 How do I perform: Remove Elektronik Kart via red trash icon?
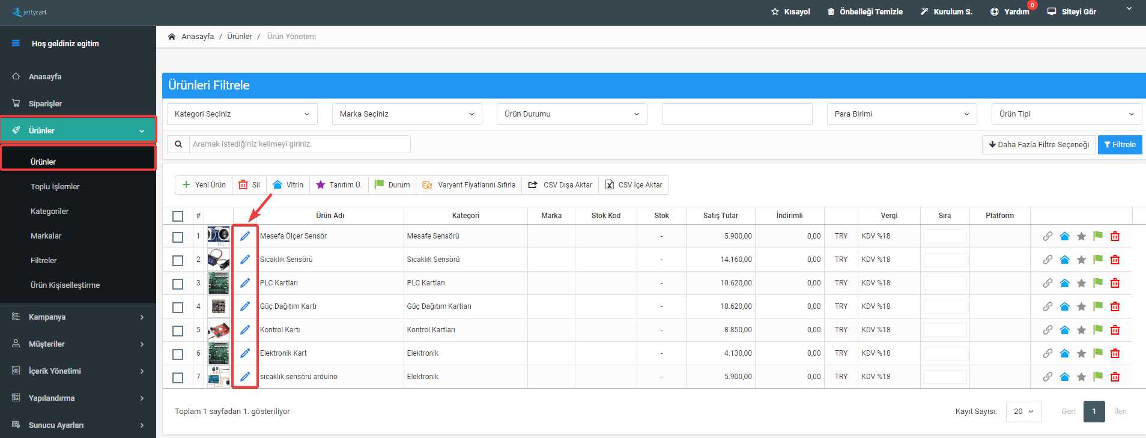[x=1115, y=353]
